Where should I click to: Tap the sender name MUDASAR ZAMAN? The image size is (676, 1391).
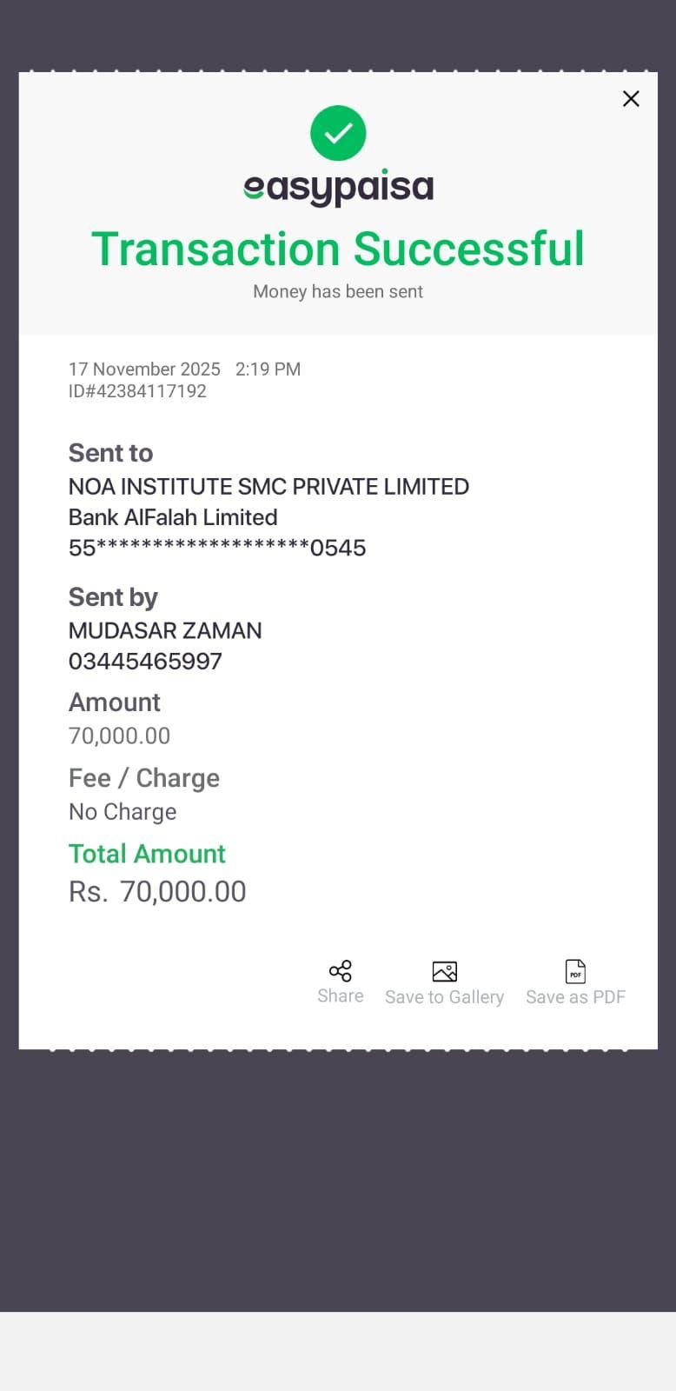165,630
